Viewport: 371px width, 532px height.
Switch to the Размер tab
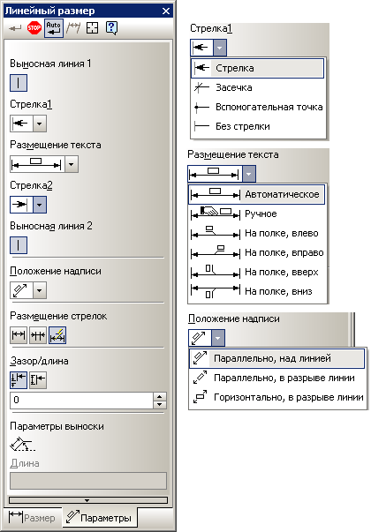click(x=33, y=518)
